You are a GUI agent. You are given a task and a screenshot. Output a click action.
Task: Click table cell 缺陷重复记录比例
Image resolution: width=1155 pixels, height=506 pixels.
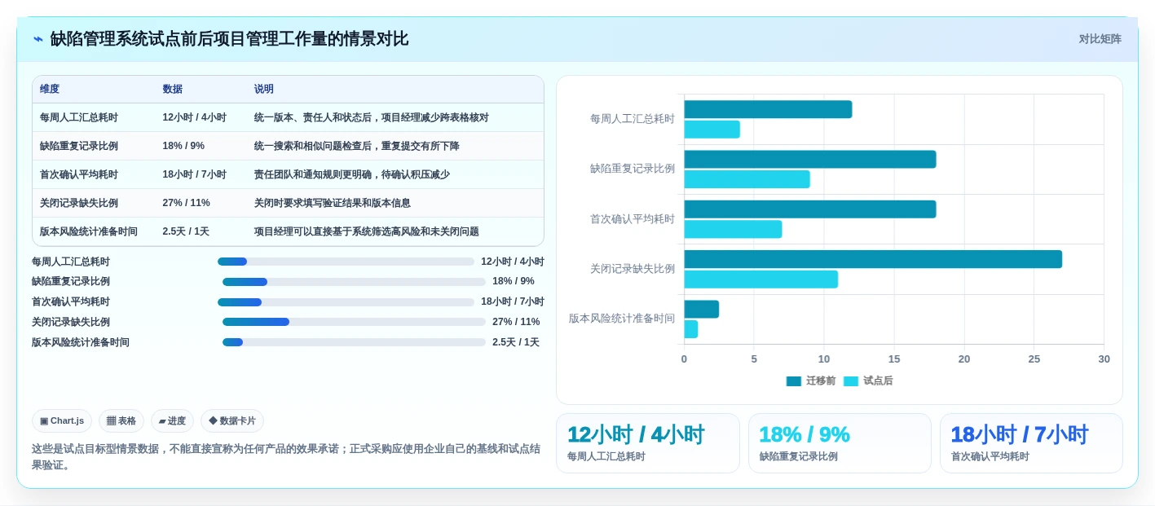79,146
